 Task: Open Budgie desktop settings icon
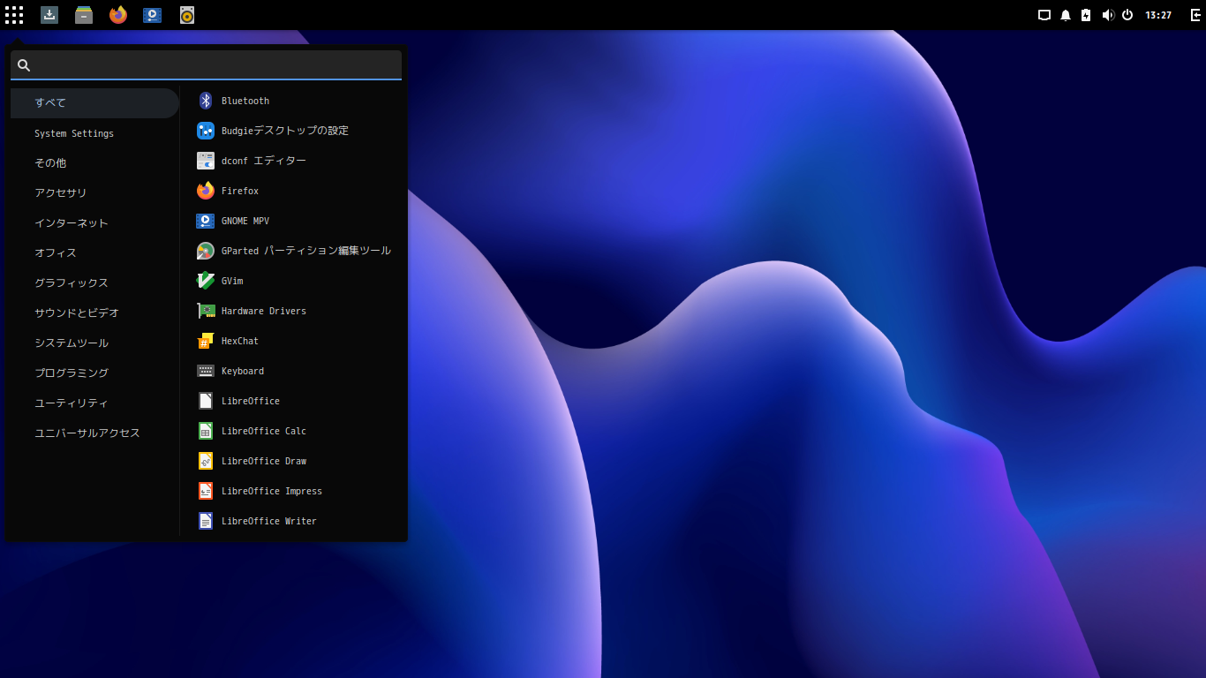(206, 131)
